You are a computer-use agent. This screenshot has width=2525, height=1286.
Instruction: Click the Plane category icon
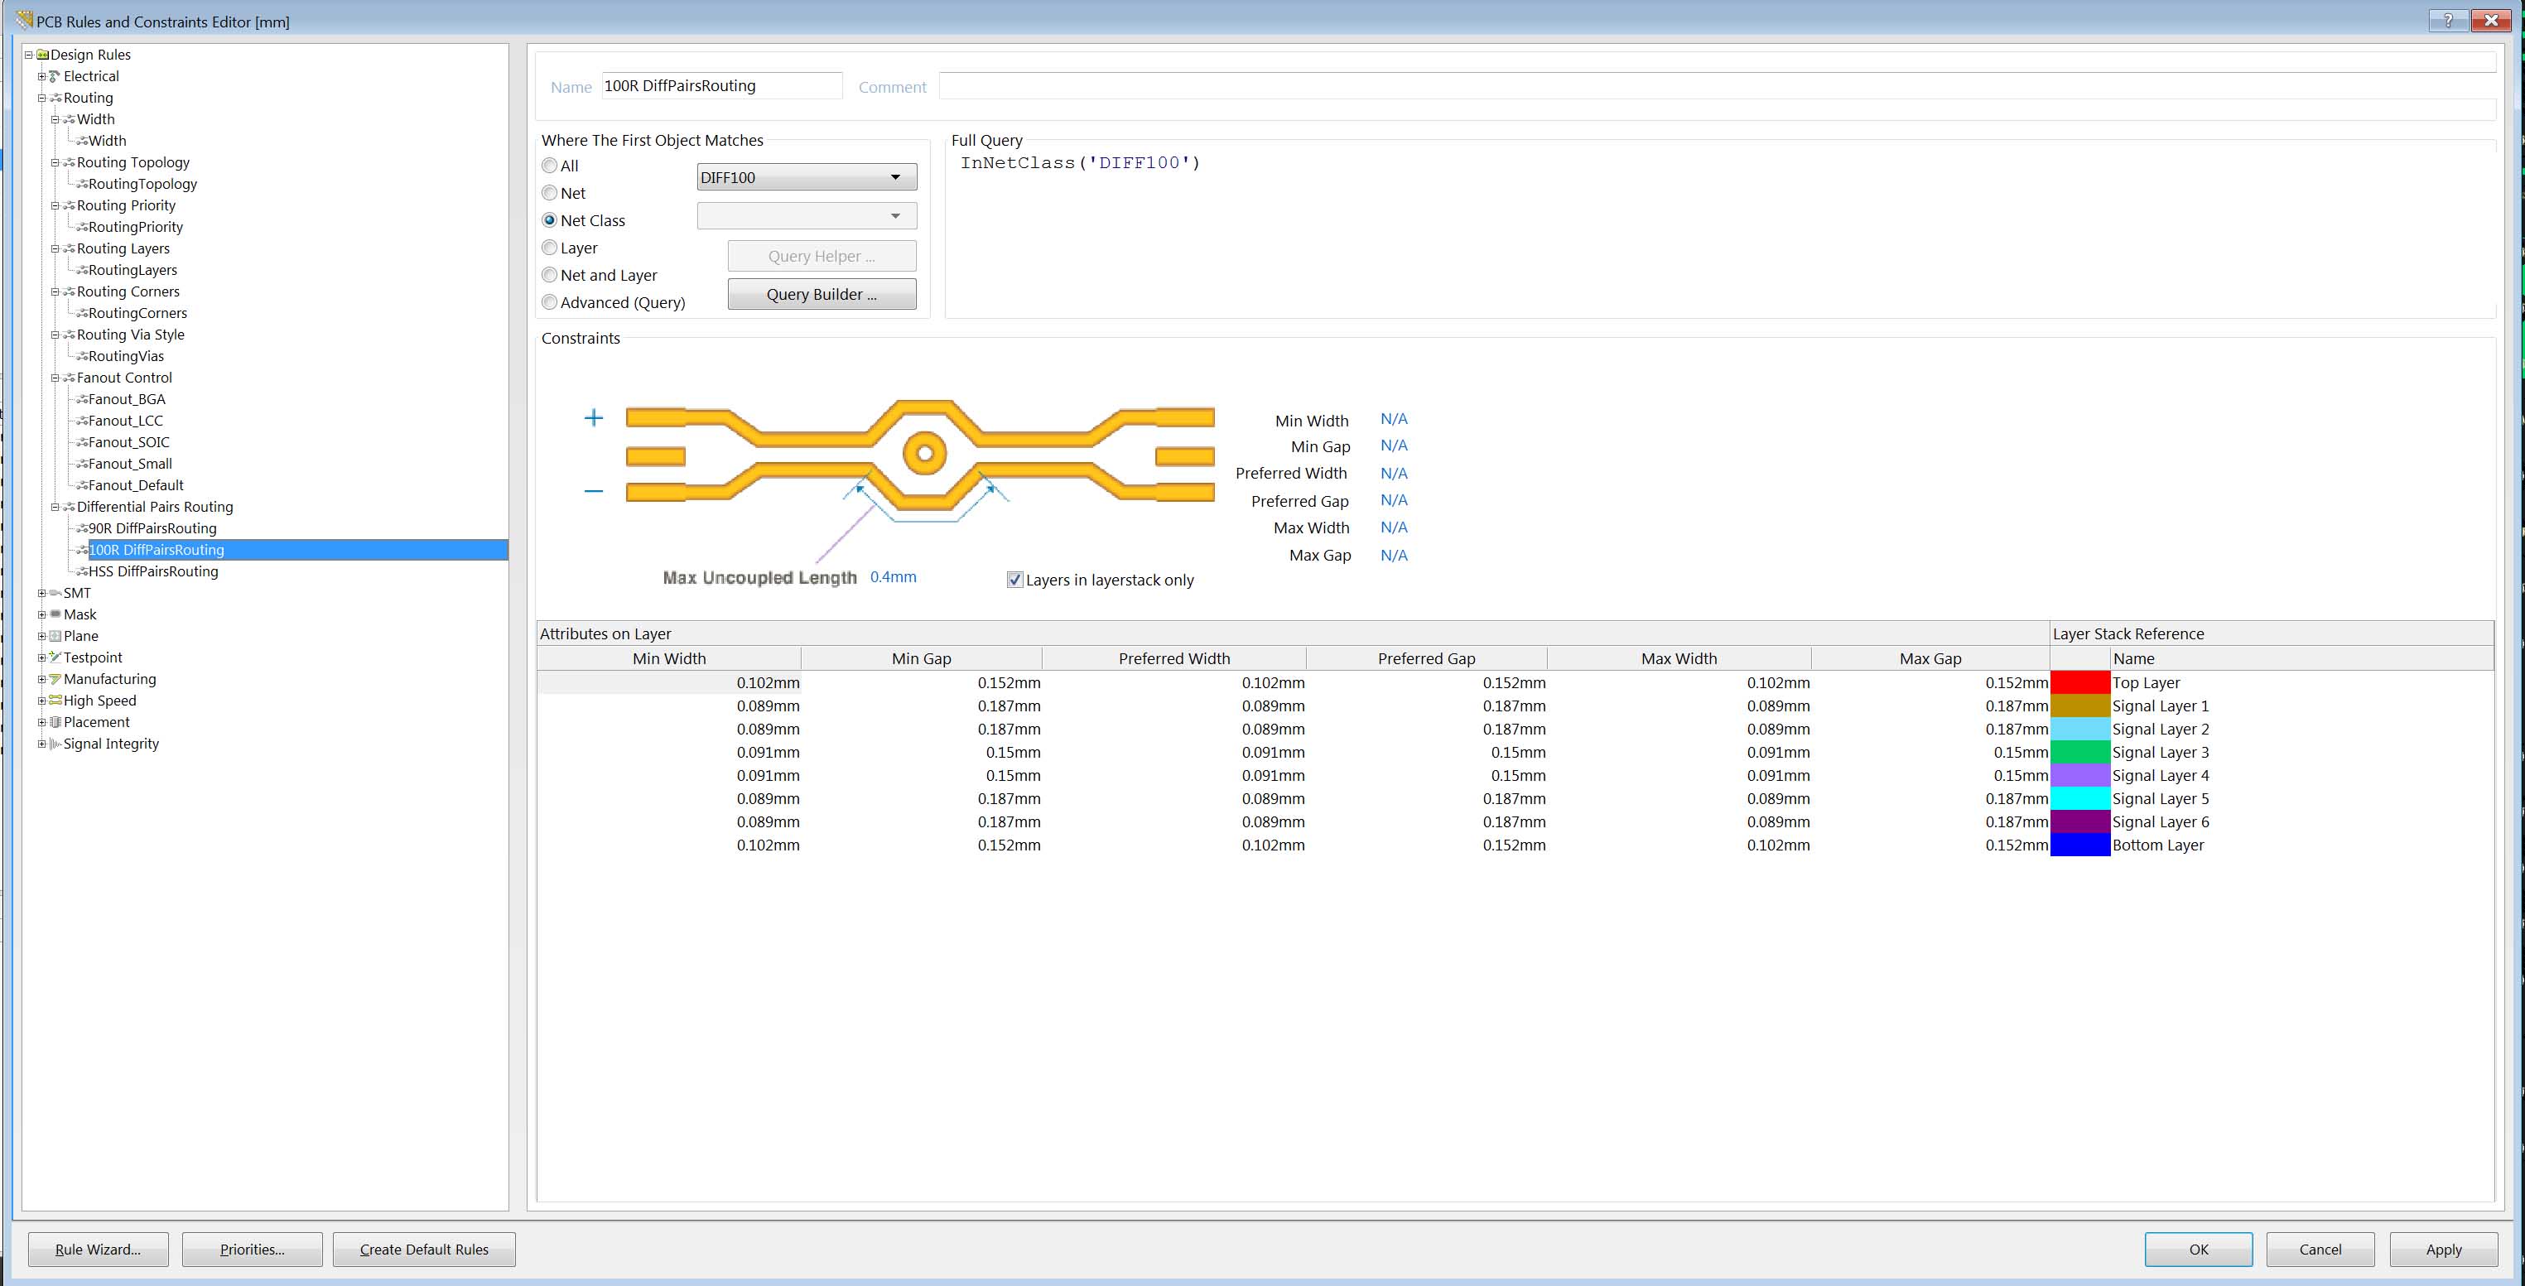[55, 636]
